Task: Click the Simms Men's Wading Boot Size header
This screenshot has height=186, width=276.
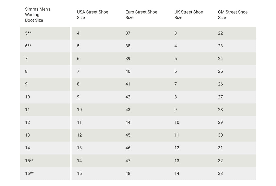Action: pyautogui.click(x=38, y=15)
